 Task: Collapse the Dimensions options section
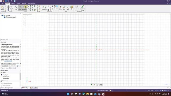pyautogui.click(x=4, y=81)
